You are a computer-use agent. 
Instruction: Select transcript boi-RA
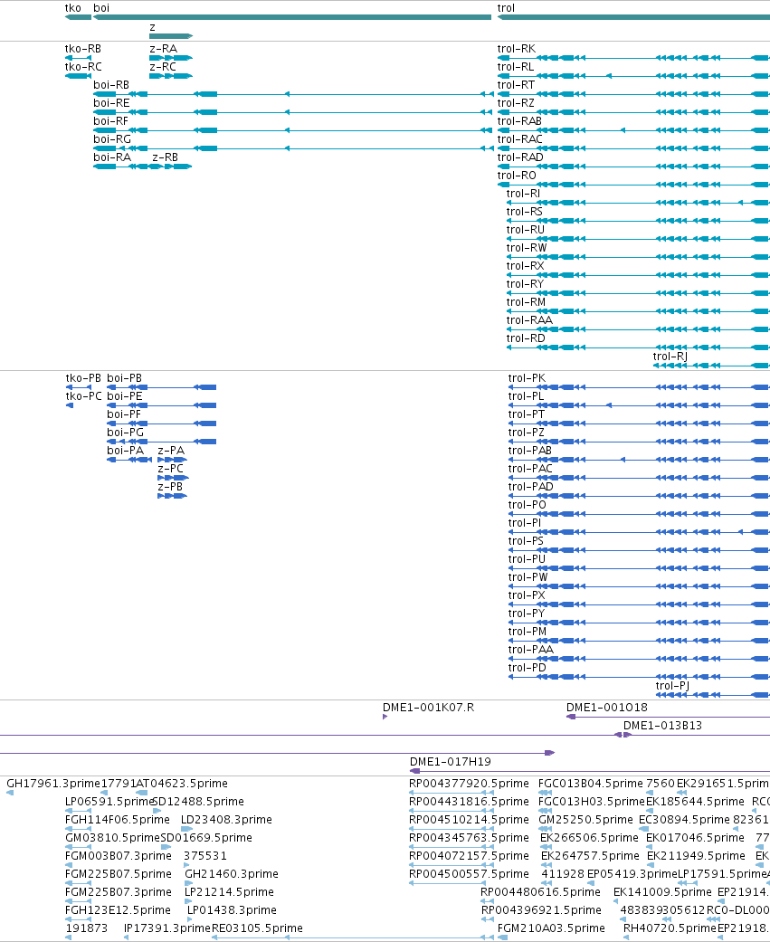point(112,157)
